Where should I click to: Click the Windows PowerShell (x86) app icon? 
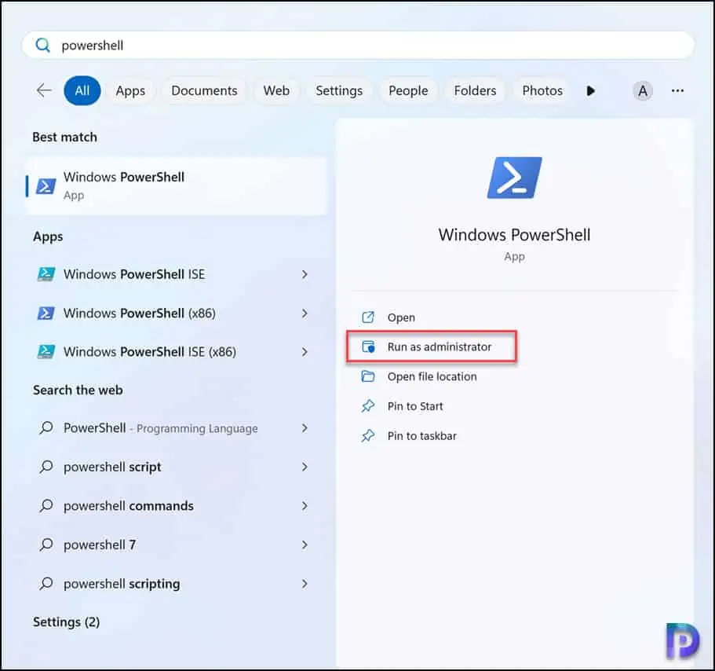tap(46, 313)
